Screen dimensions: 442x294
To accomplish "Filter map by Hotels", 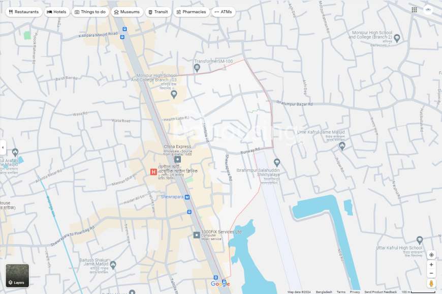I will click(57, 12).
